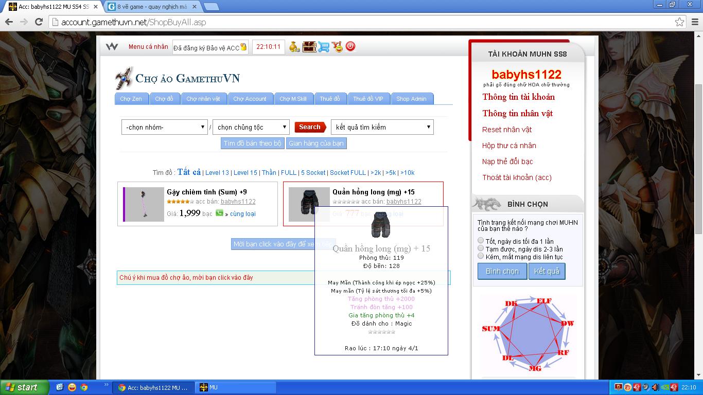Click Kết quả results button

click(547, 271)
